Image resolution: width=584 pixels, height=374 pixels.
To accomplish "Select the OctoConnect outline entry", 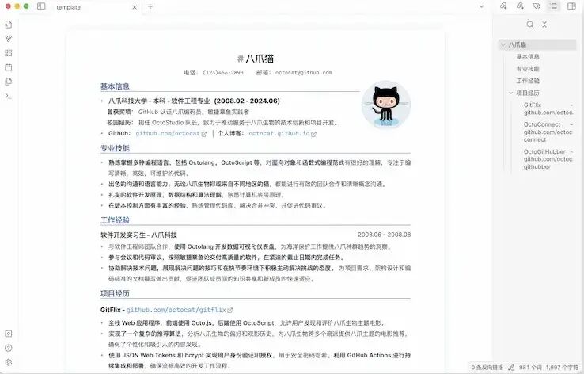I will 548,132.
